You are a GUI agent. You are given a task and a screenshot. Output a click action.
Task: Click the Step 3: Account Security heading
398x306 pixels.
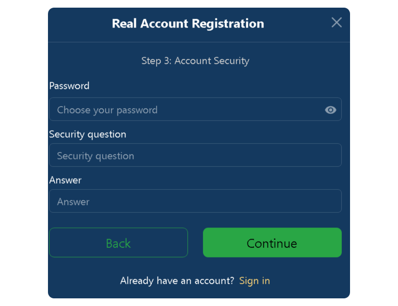(195, 61)
